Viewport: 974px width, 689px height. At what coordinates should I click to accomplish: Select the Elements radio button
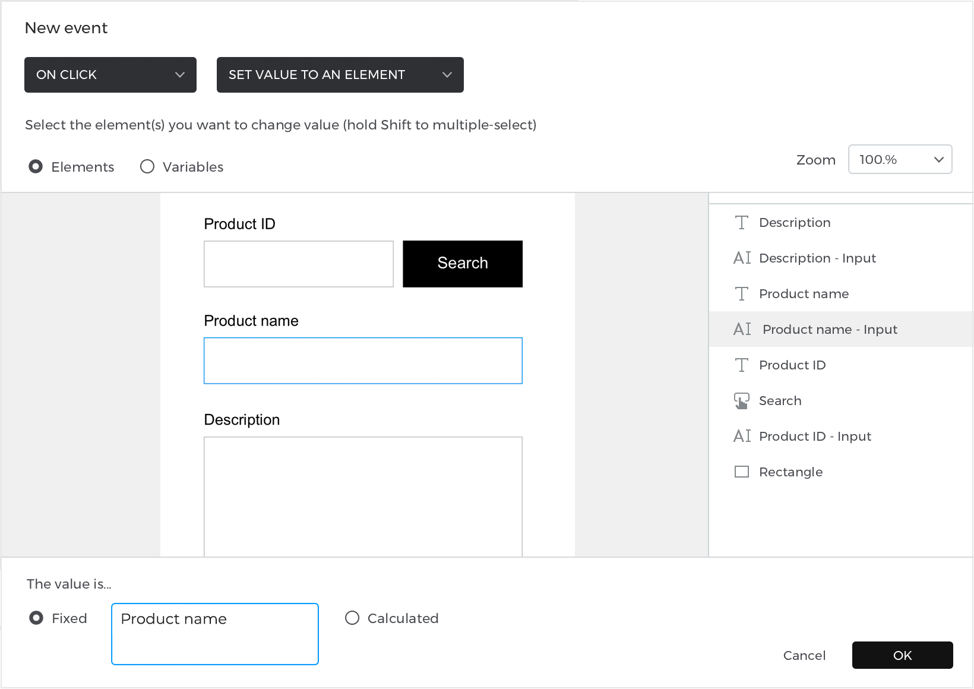point(36,166)
